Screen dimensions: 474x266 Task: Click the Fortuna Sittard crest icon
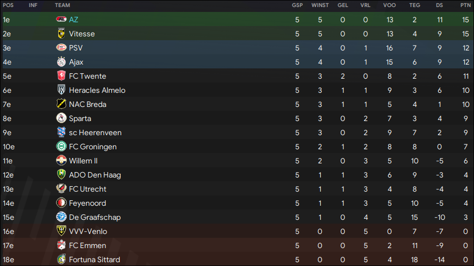pos(61,259)
